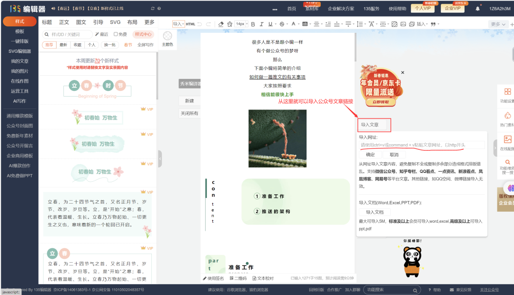The width and height of the screenshot is (514, 295).
Task: Close the 年会员/京东卡 promo popup
Action: (403, 72)
